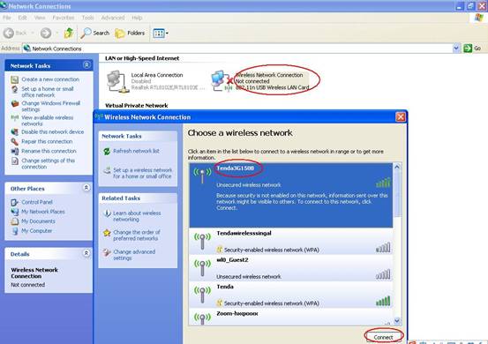Image resolution: width=488 pixels, height=344 pixels.
Task: Click the Forward navigation arrow icon
Action: 46,33
